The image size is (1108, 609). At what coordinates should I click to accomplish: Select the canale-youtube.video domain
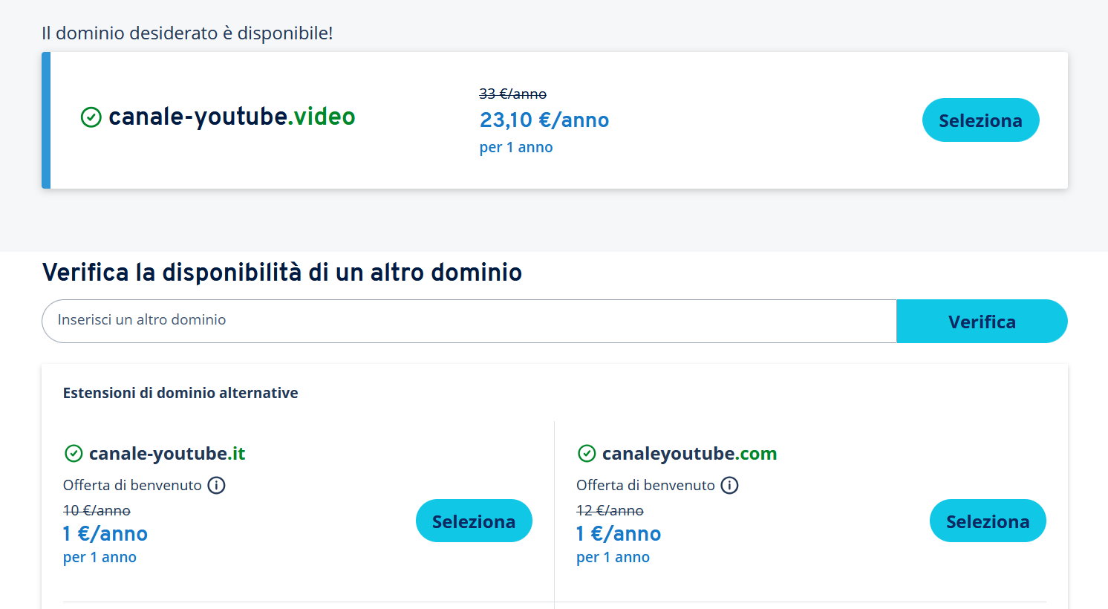pos(980,120)
